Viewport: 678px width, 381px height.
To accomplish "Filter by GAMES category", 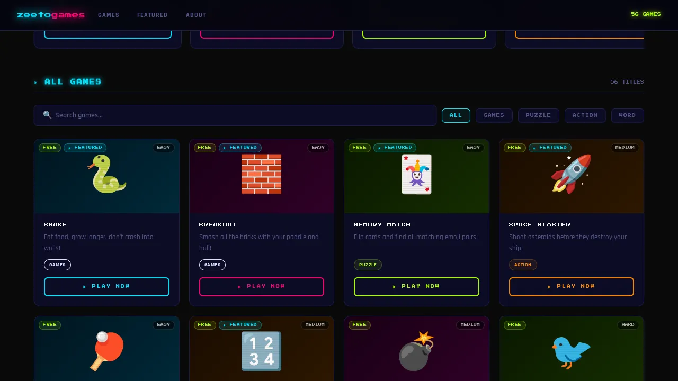I will [x=494, y=115].
